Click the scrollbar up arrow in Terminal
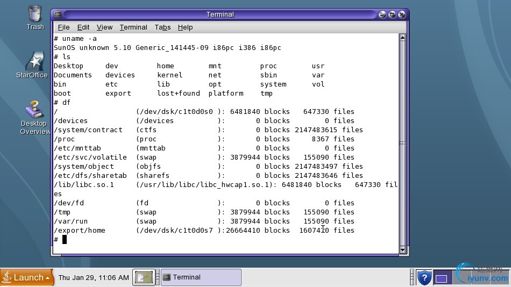 click(x=402, y=38)
